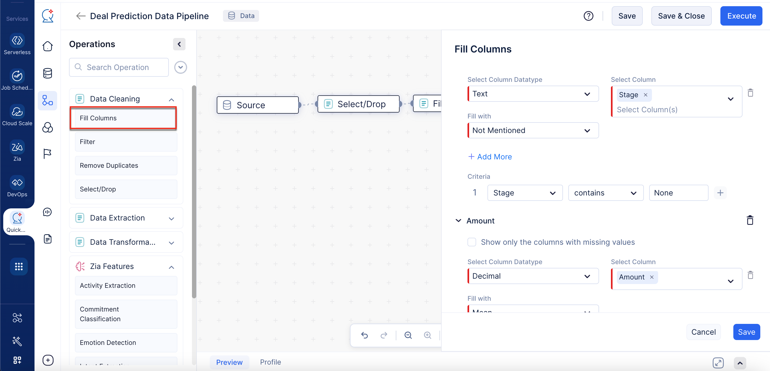Open the pipelines icon in sidebar
The height and width of the screenshot is (371, 770).
47,101
